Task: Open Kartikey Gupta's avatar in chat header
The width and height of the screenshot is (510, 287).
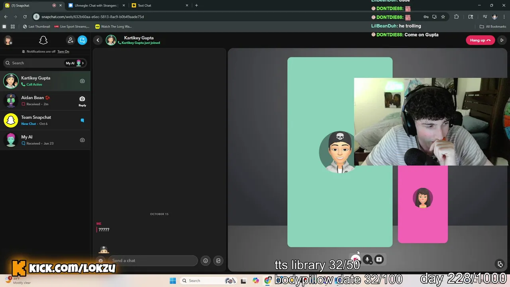Action: pyautogui.click(x=111, y=40)
